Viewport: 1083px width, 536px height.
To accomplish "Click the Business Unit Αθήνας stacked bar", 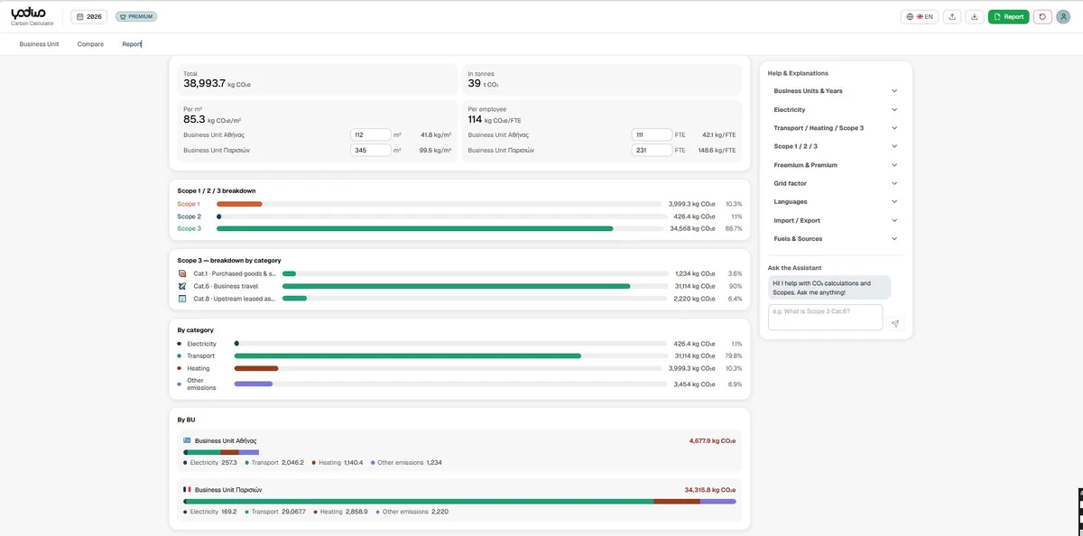I will click(x=221, y=452).
